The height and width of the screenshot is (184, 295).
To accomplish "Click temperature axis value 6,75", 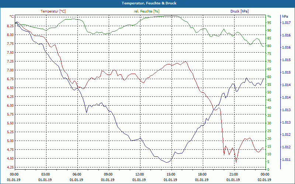I will (10, 79).
